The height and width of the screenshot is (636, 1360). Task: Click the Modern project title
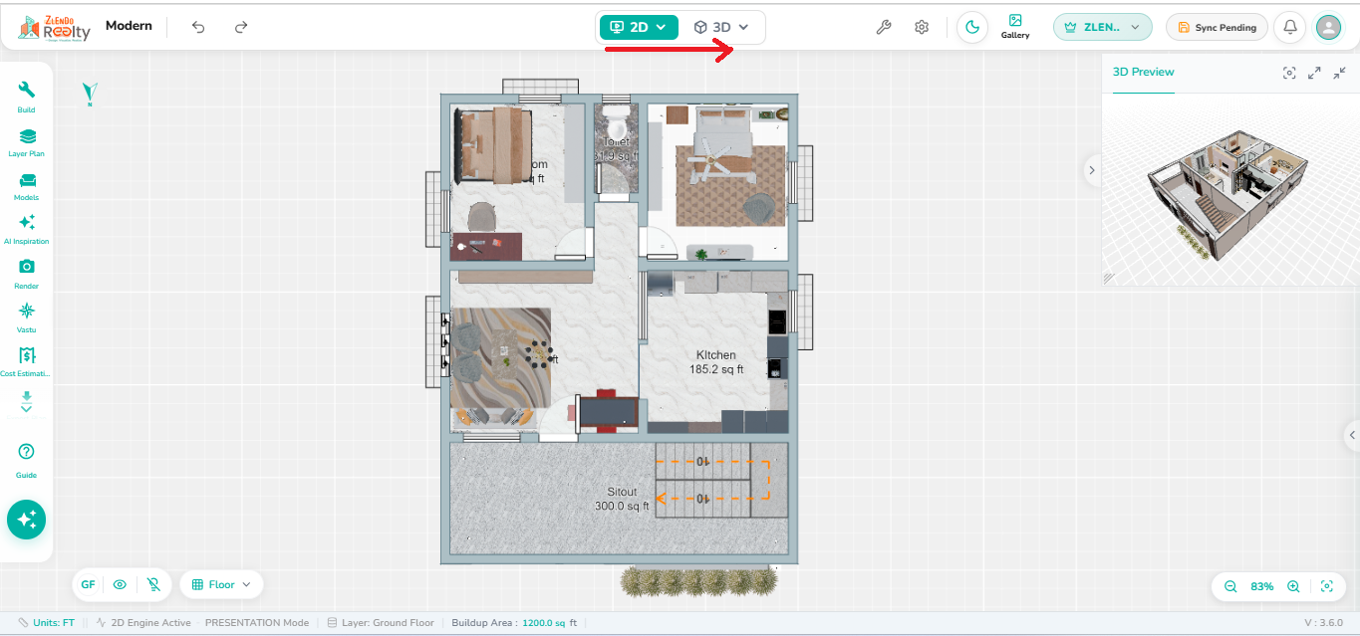coord(129,26)
